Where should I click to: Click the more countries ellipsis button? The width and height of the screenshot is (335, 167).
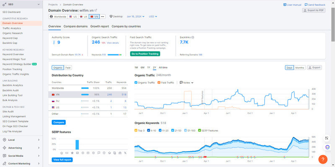[103, 17]
